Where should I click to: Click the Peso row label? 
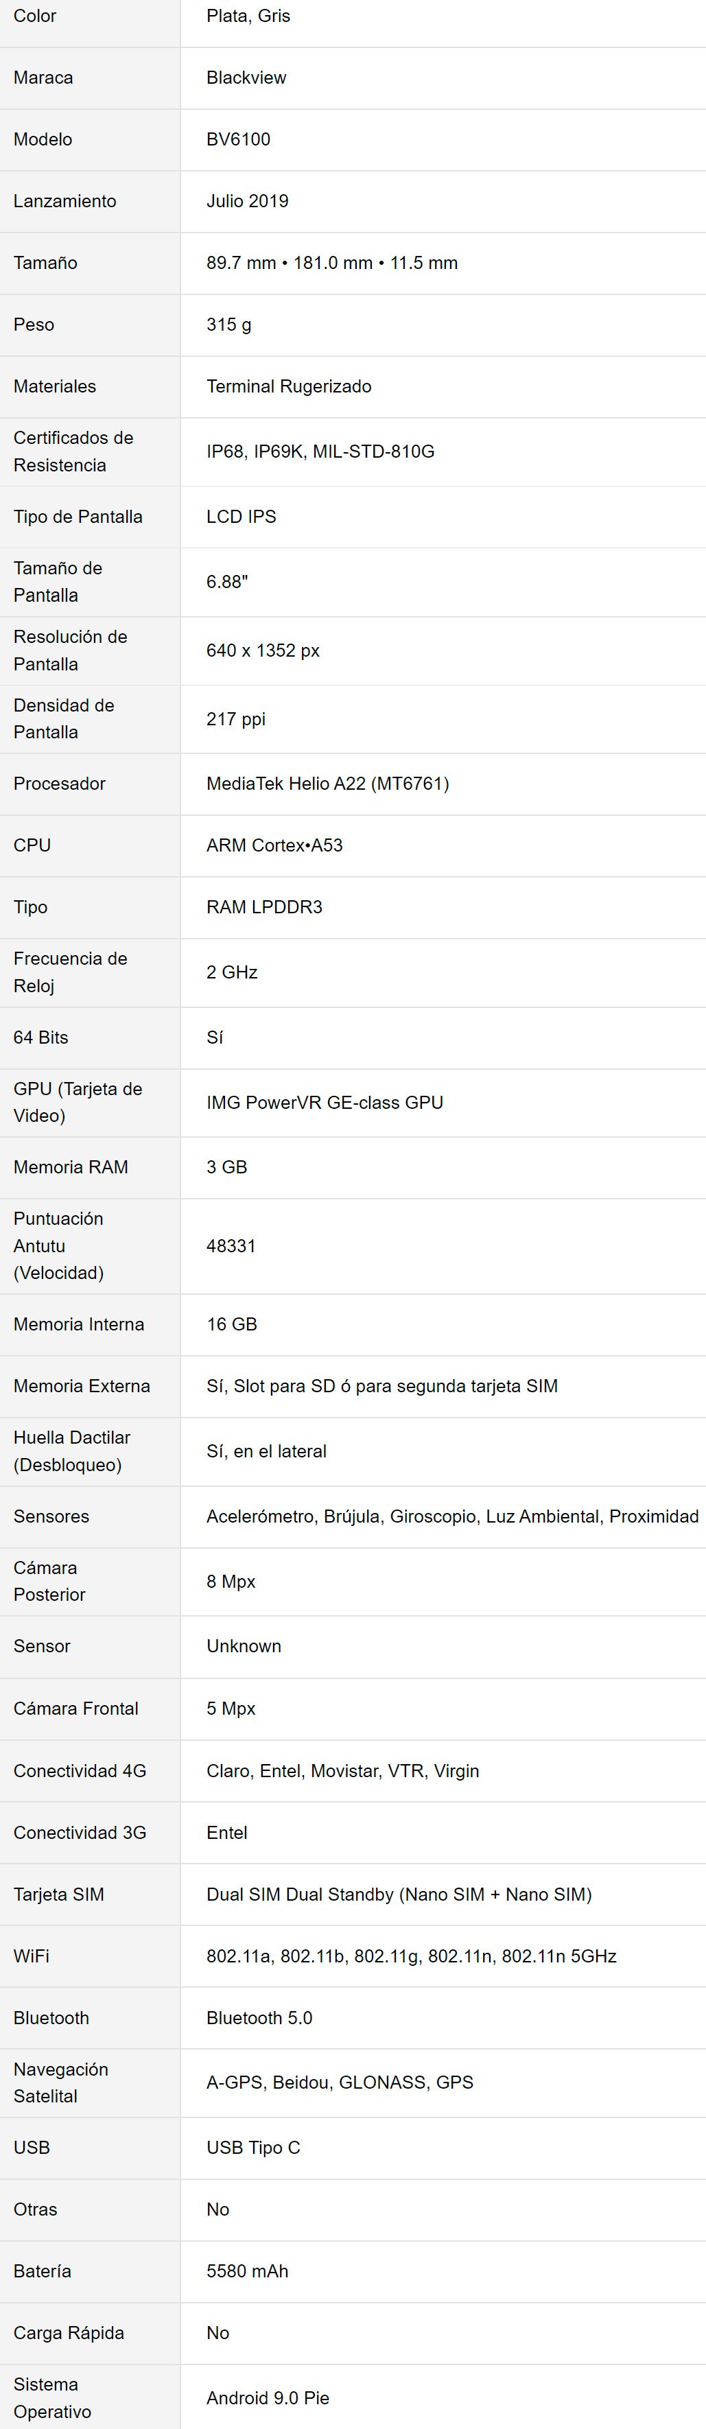point(34,325)
